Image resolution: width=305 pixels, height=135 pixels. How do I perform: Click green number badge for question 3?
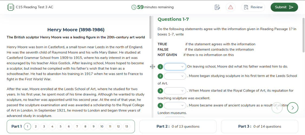160,91
